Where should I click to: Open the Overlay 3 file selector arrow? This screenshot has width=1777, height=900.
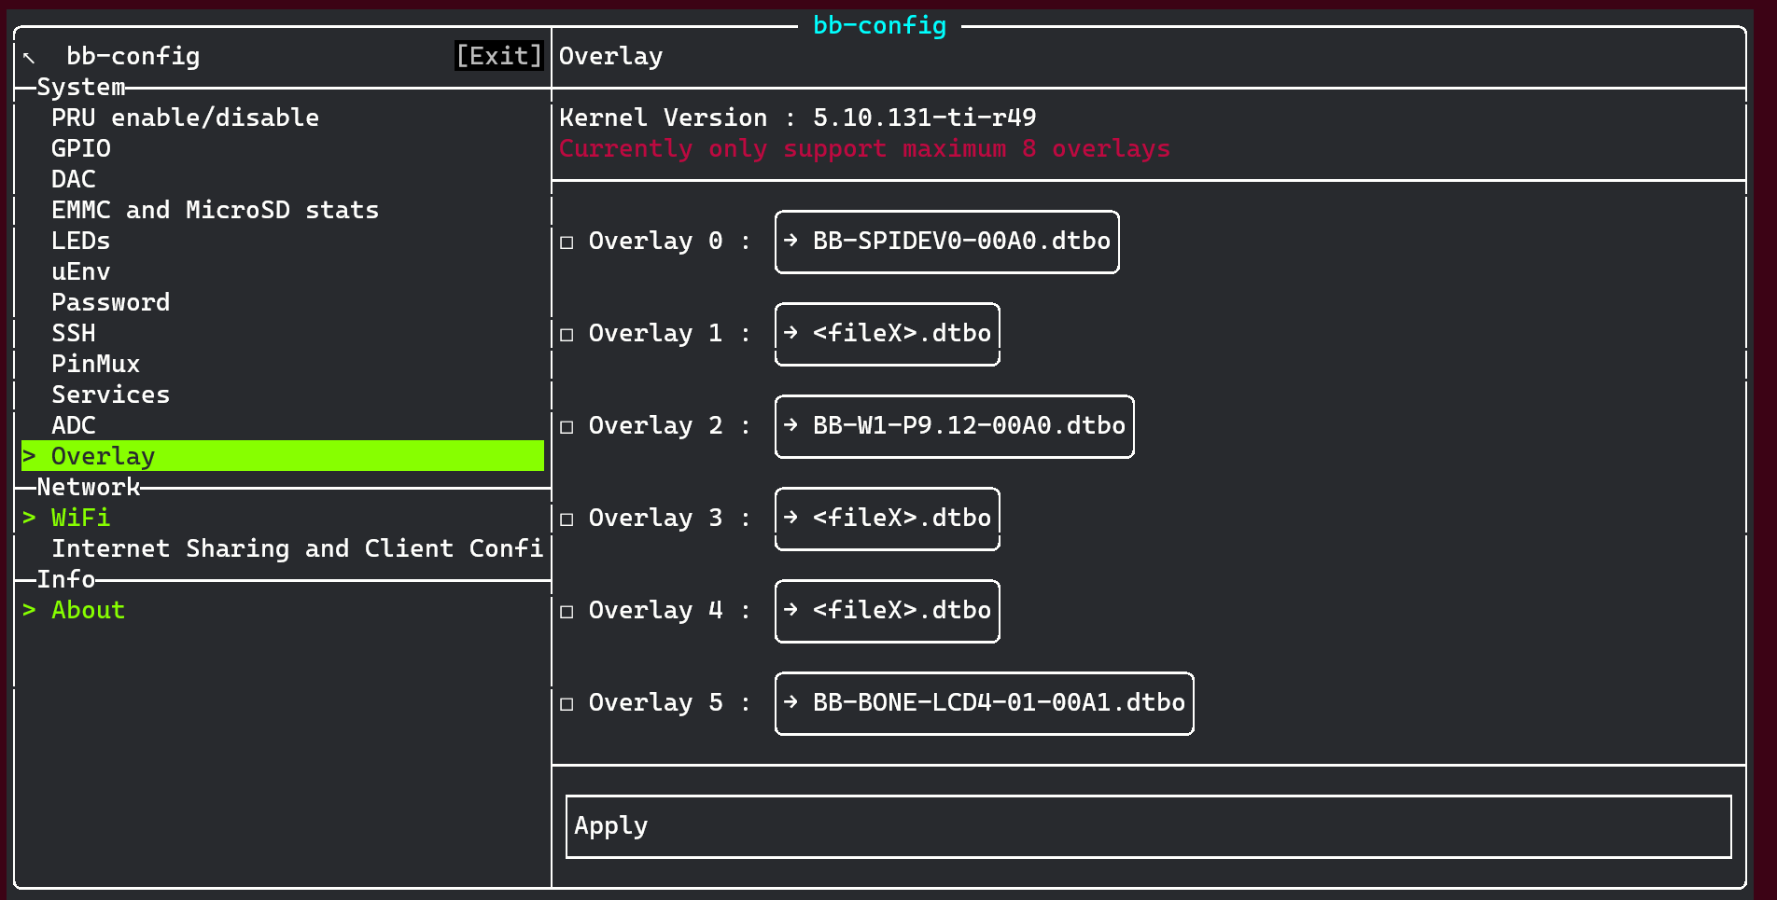[791, 518]
